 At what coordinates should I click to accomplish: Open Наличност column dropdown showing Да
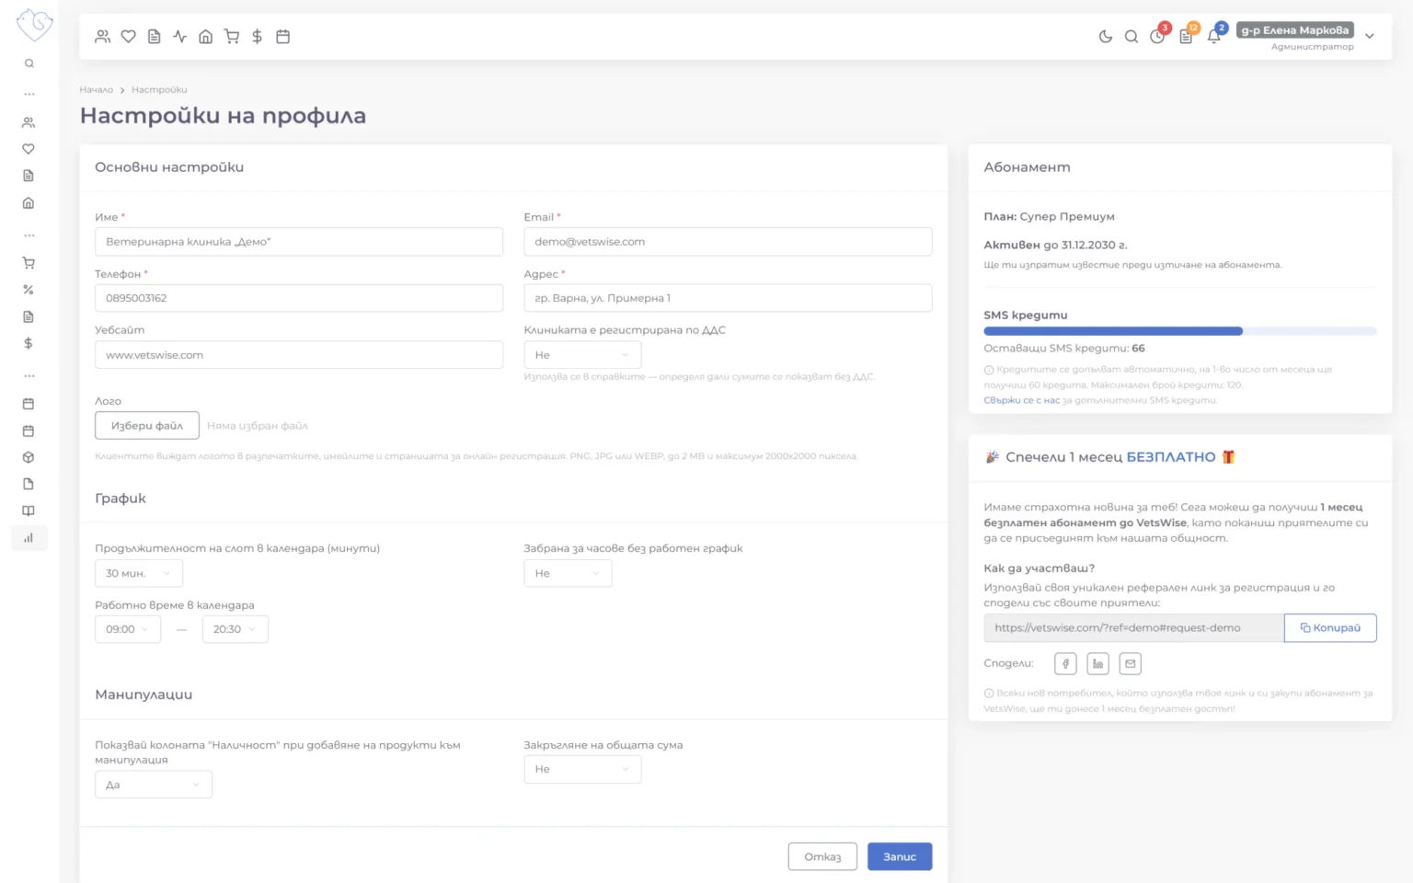(154, 785)
